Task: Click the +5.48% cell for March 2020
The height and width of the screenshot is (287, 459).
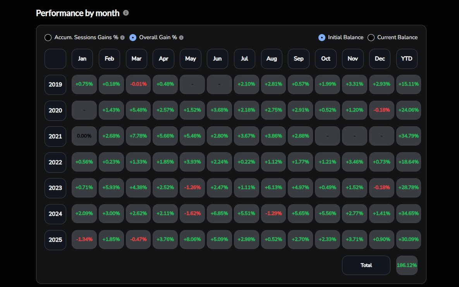Action: [138, 110]
